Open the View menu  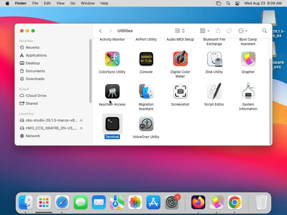(61, 3)
